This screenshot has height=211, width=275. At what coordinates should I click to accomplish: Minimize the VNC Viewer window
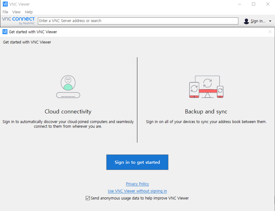[x=239, y=4]
